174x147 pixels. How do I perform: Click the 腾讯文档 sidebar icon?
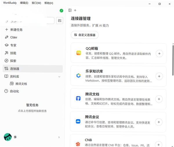click(x=12, y=84)
